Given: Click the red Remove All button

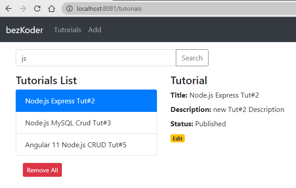Looking at the screenshot, I should point(42,170).
